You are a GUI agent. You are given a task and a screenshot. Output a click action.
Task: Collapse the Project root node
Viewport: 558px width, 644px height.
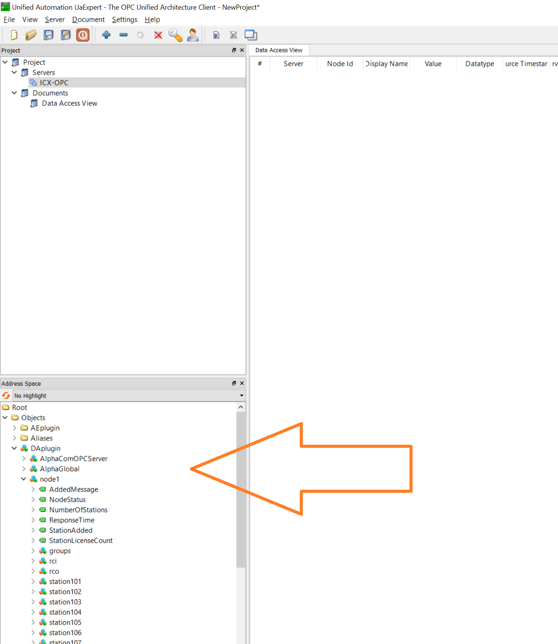tap(5, 62)
